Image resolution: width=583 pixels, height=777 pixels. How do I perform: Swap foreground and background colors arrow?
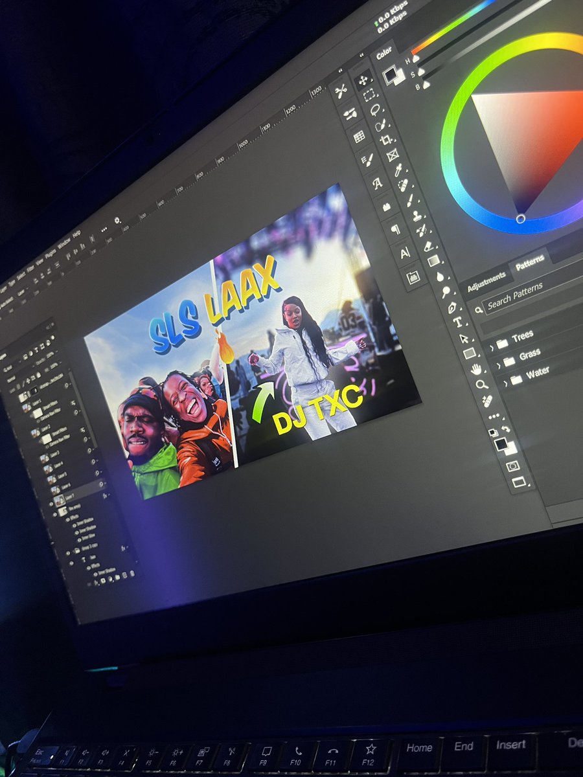[x=506, y=429]
